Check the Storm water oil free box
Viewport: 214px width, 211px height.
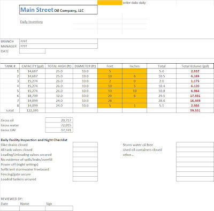click(195, 145)
